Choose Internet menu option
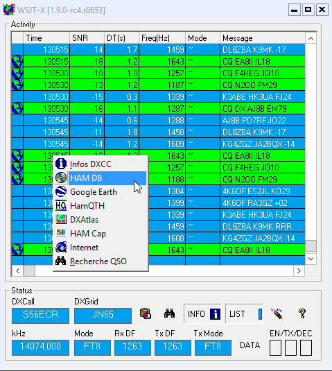The image size is (332, 371). [x=101, y=248]
